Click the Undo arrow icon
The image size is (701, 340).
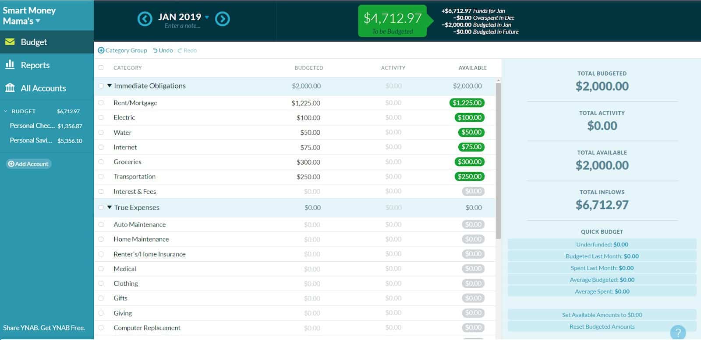tap(155, 50)
